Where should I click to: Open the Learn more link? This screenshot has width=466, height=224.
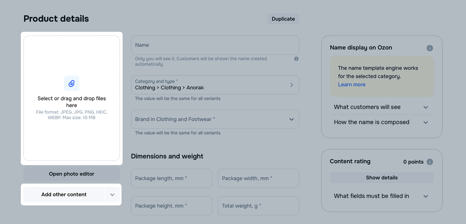(351, 85)
